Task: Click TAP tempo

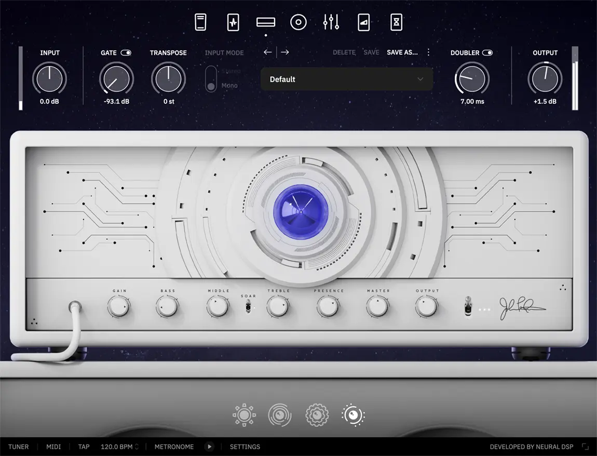Action: coord(84,447)
